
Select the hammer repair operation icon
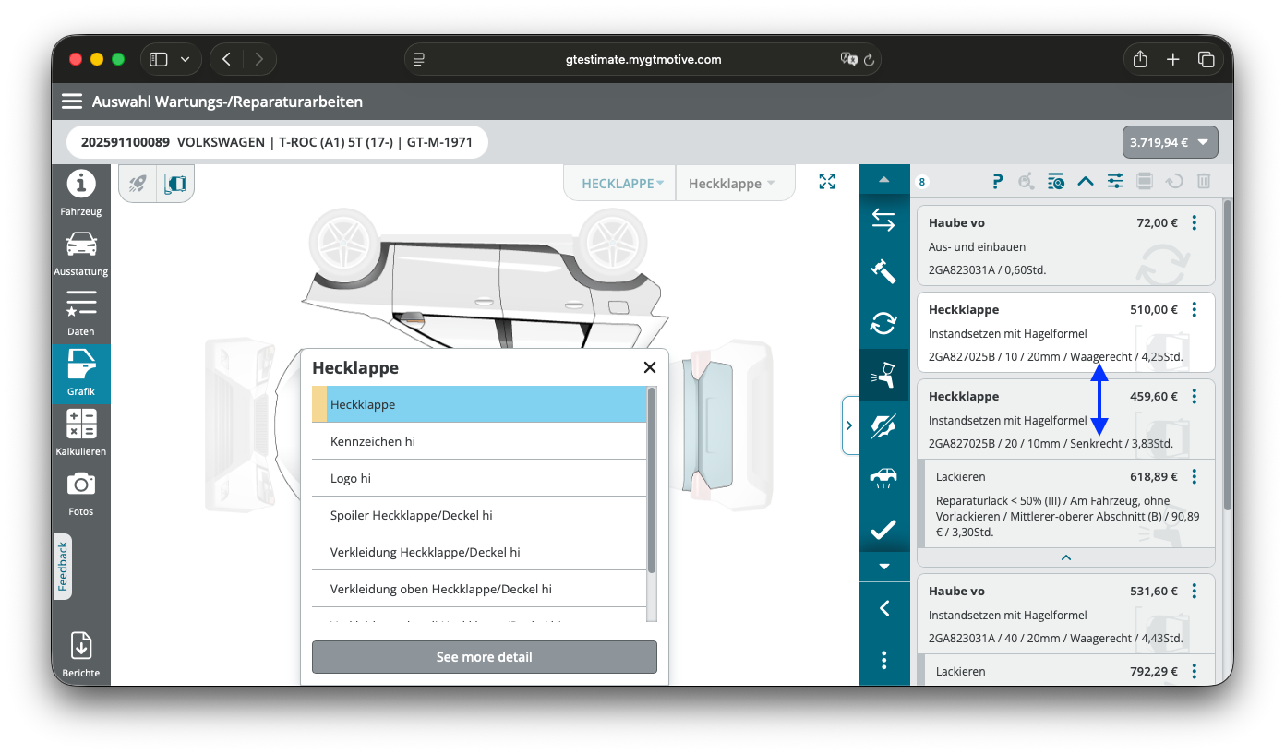pos(883,271)
